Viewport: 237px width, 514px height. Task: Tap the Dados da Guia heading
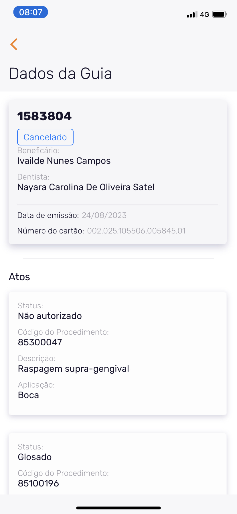click(x=60, y=73)
